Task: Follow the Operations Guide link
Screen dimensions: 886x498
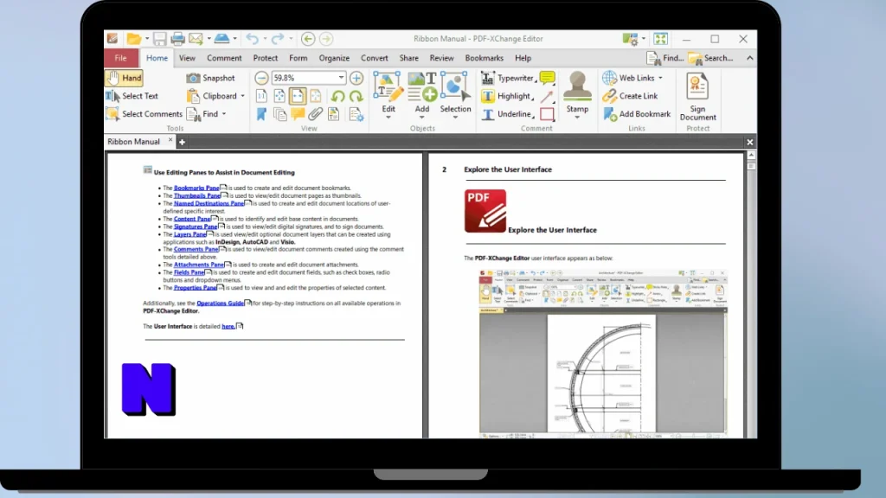Action: [221, 303]
